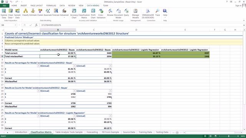Adjust the zoom slider
246x138 pixels.
(229, 136)
